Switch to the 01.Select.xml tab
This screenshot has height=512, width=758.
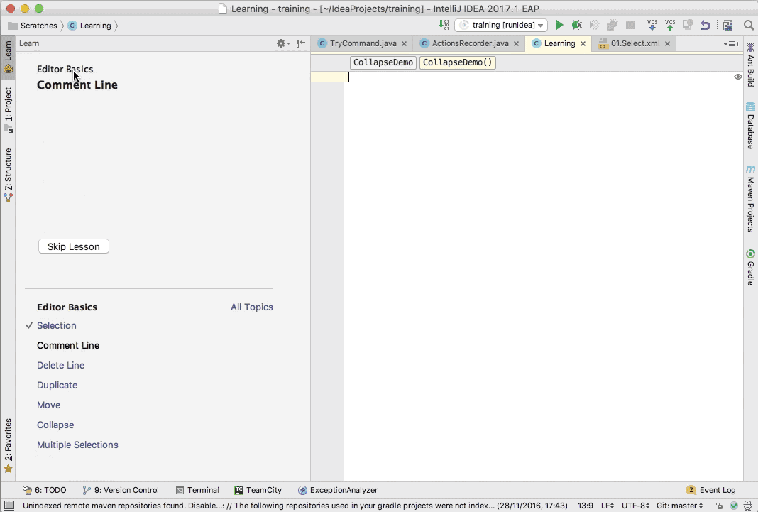[635, 43]
